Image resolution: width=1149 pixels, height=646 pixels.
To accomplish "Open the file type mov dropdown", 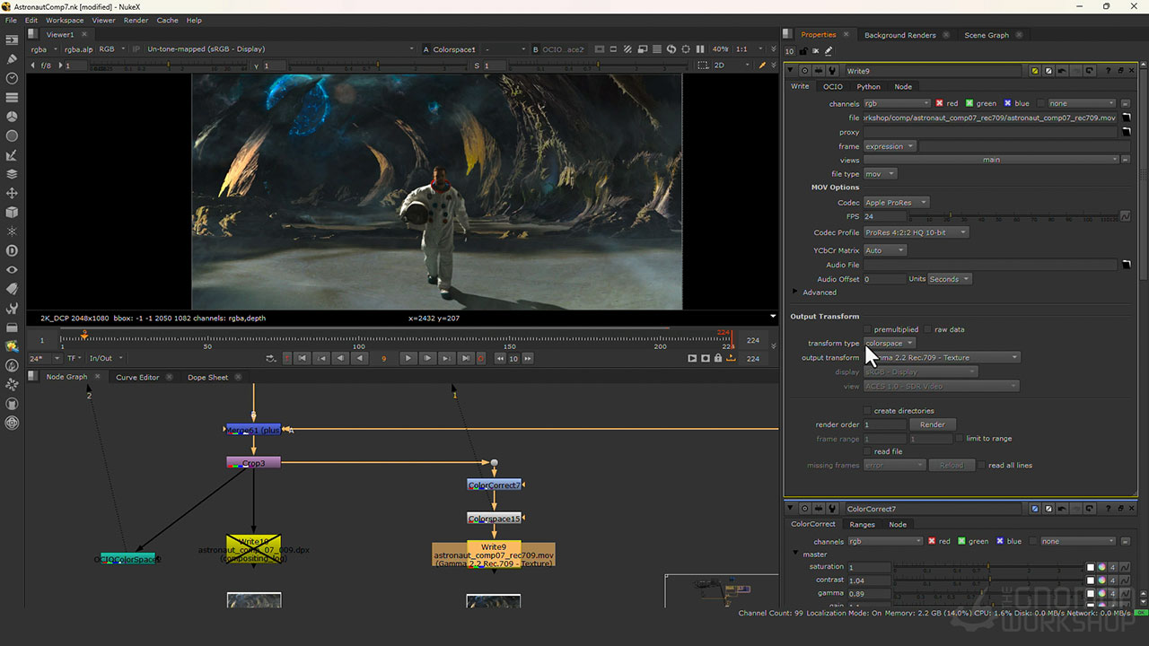I will tap(880, 173).
